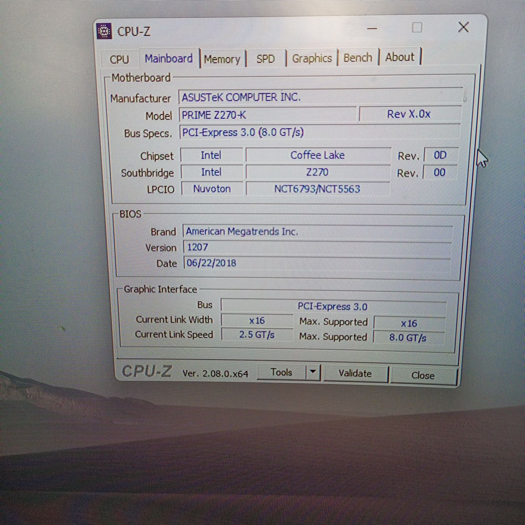The height and width of the screenshot is (525, 525).
Task: Click the Chipset Rev. value 0D
Action: pos(440,155)
